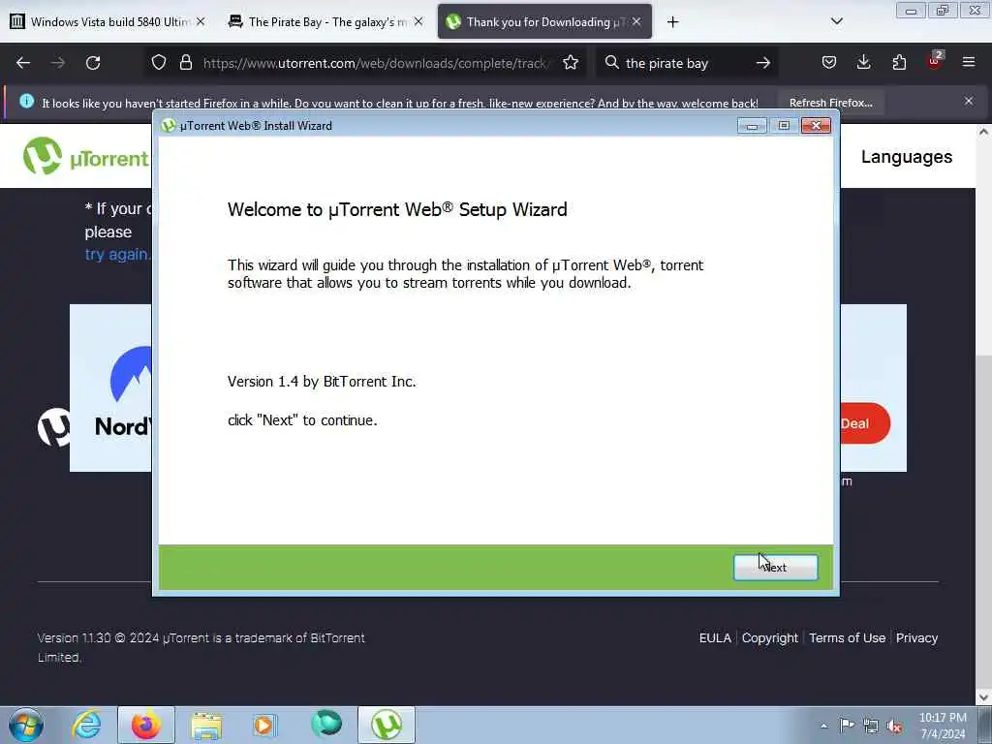Open Windows Explorer folder from taskbar
Screen dimensions: 992x744
206,725
